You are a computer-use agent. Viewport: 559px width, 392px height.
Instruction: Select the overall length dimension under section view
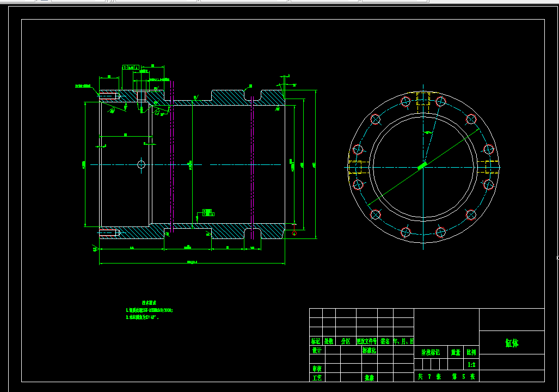(x=192, y=263)
